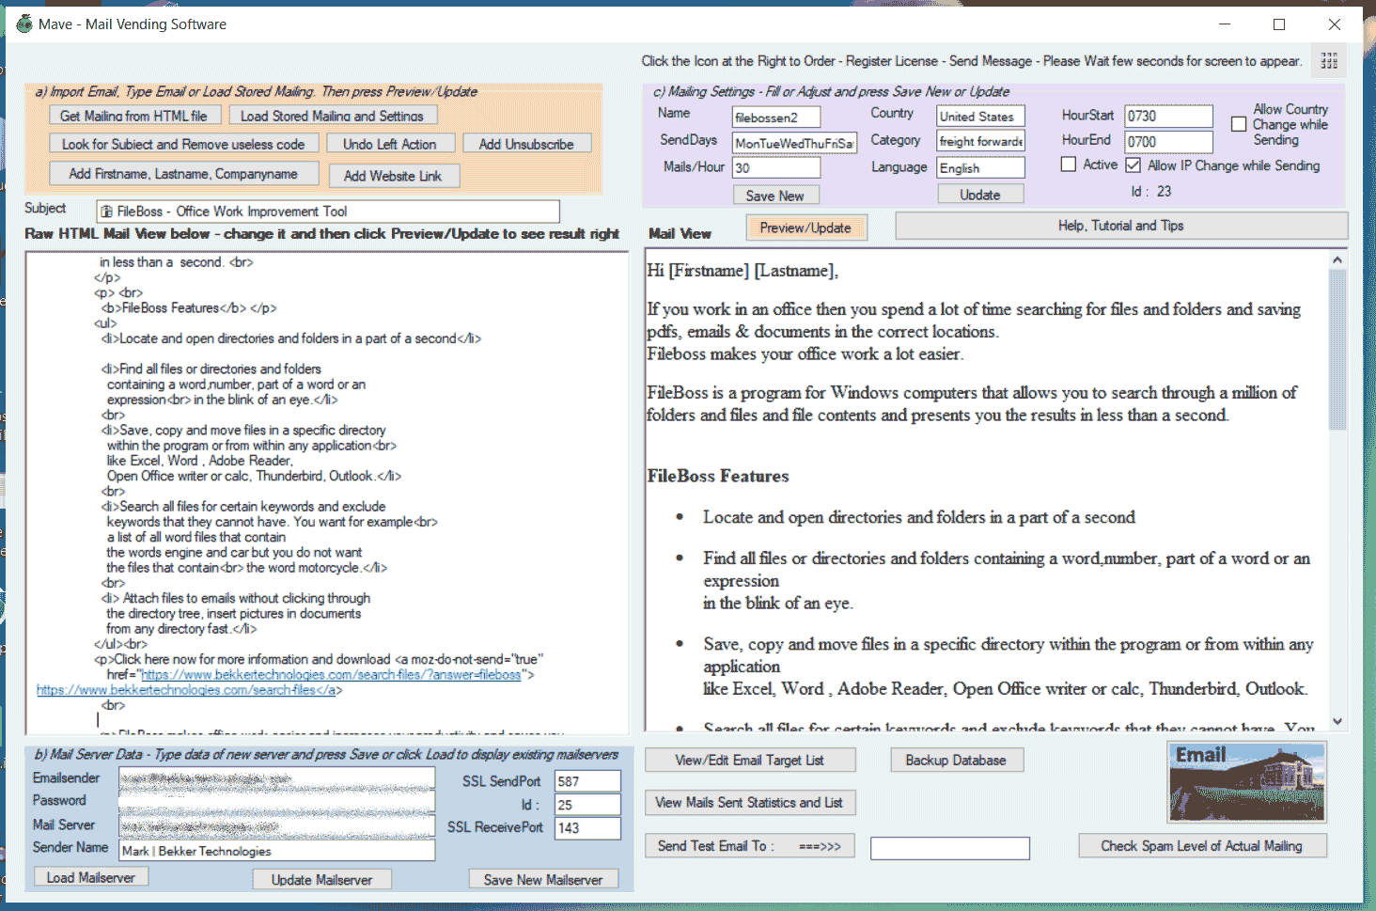Click the Backup Database button
The image size is (1376, 911).
tap(956, 760)
